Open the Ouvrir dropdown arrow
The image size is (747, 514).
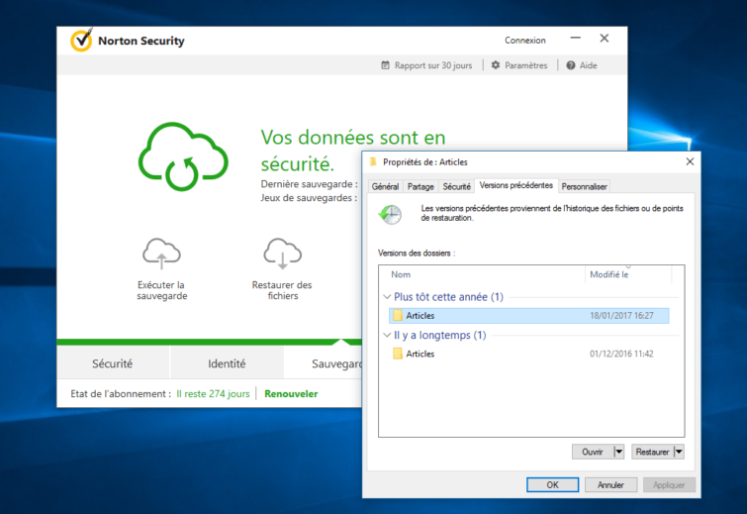point(618,452)
